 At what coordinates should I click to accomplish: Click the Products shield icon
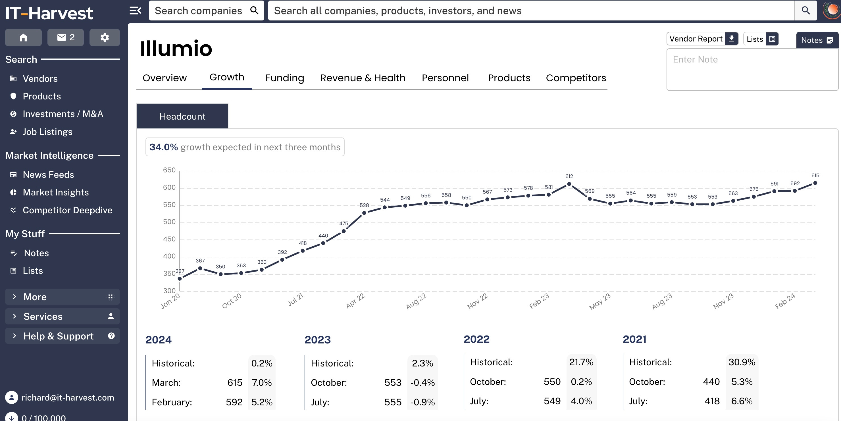[x=13, y=96]
